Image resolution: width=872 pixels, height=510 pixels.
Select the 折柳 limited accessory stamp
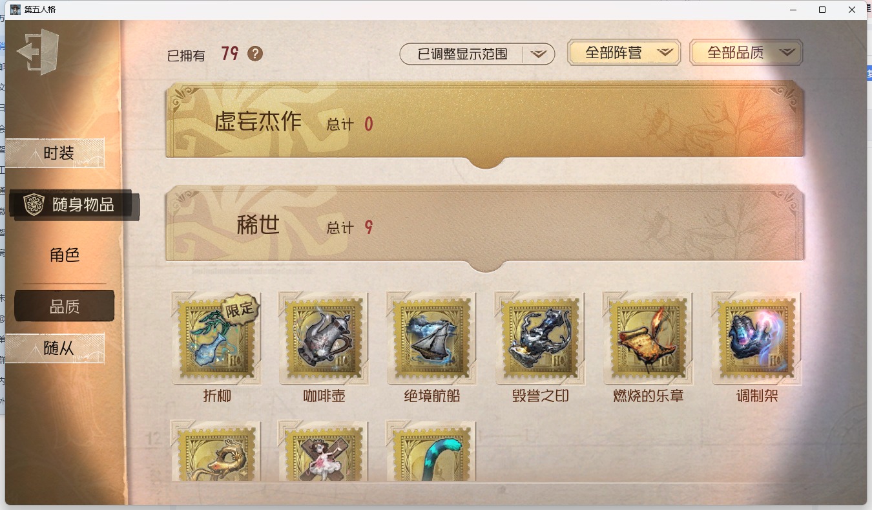click(216, 337)
